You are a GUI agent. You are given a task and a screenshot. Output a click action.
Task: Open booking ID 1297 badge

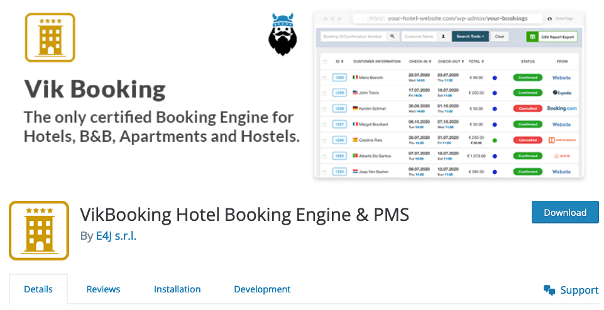339,125
